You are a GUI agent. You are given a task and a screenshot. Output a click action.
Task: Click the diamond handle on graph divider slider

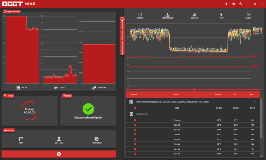coord(194,89)
